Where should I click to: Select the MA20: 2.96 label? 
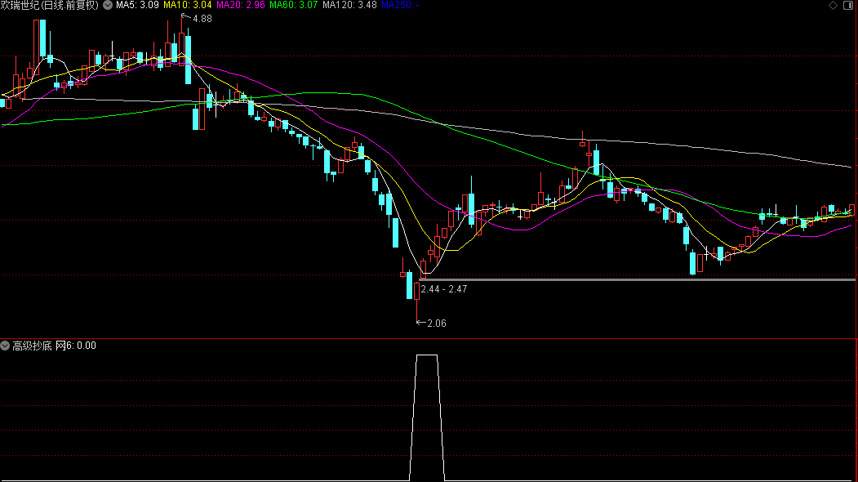click(x=240, y=5)
